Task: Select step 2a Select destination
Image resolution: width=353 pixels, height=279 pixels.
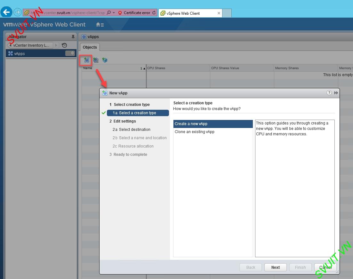Action: click(132, 130)
